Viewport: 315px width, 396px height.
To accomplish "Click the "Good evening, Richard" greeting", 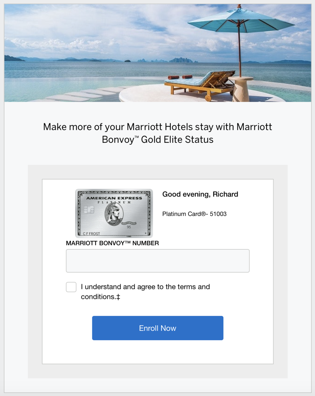I will (200, 194).
